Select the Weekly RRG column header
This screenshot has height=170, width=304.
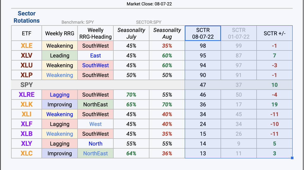(x=60, y=33)
